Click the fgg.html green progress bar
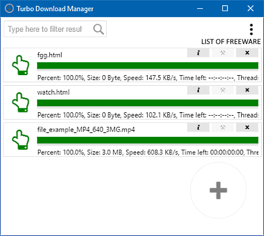Viewport: 264px width, 236px height. (148, 66)
